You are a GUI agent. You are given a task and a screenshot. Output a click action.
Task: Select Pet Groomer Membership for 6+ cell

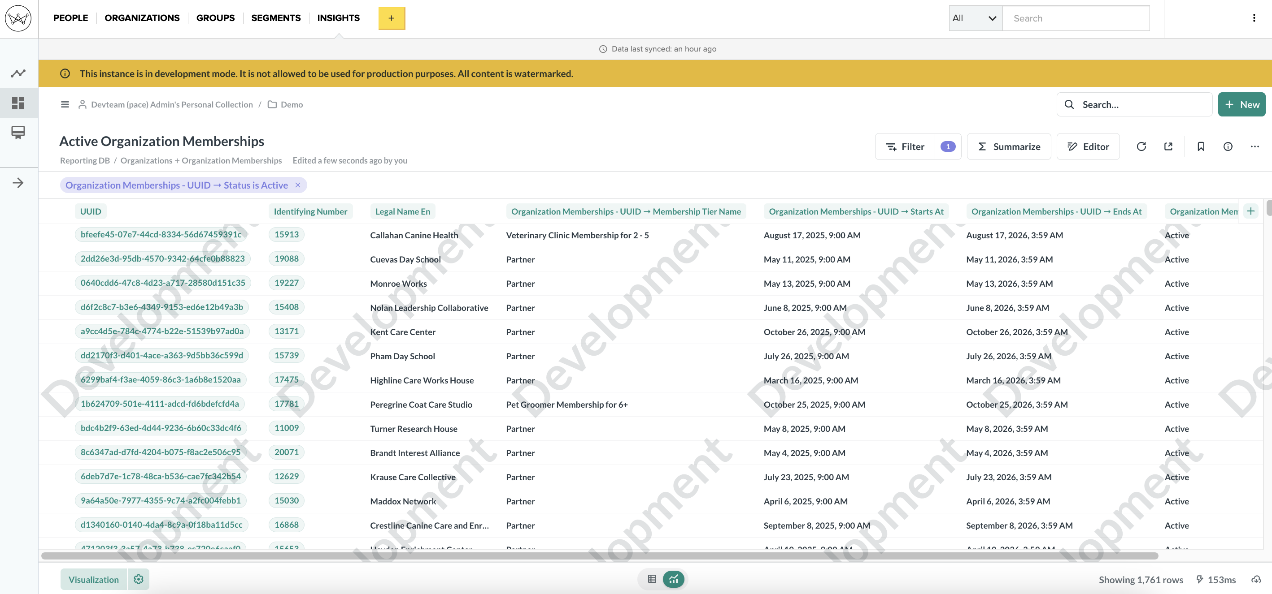[567, 405]
